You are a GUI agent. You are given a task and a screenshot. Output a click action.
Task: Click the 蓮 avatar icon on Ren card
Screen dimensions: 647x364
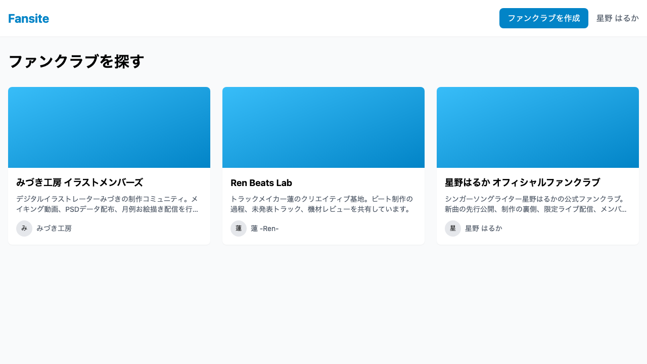click(x=239, y=229)
